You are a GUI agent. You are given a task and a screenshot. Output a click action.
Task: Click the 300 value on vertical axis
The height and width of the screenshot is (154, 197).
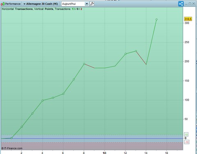point(187,23)
